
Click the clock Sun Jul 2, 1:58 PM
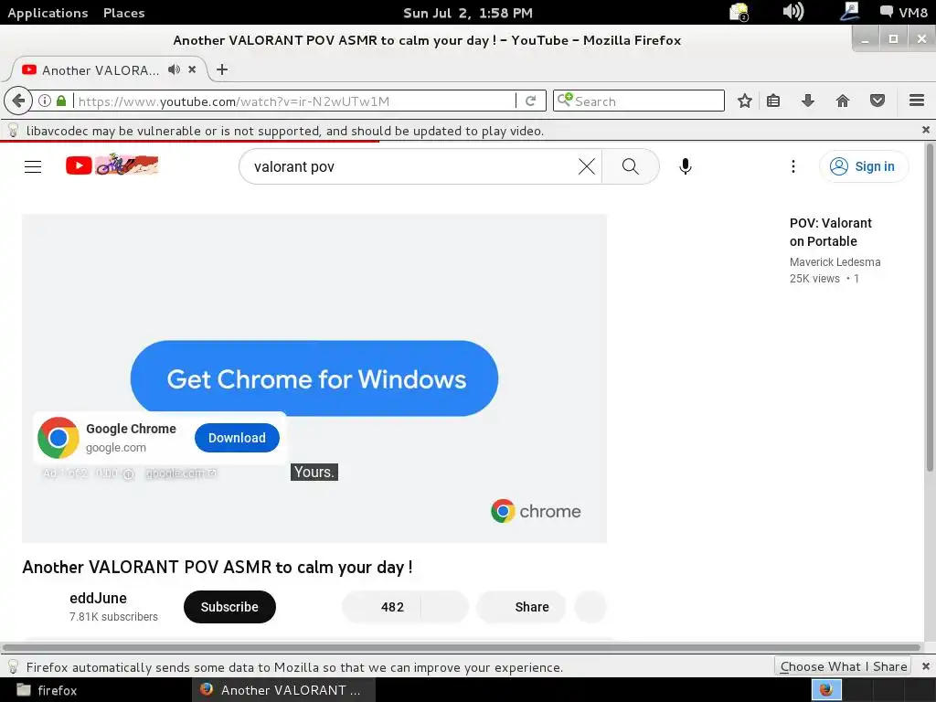(x=468, y=13)
